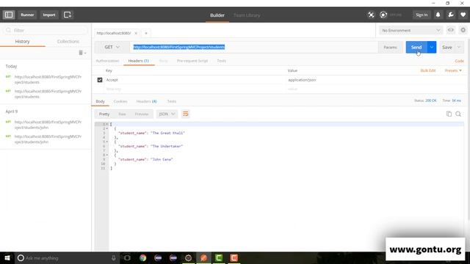The width and height of the screenshot is (470, 264).
Task: Select the Collections sidebar tab
Action: click(68, 41)
